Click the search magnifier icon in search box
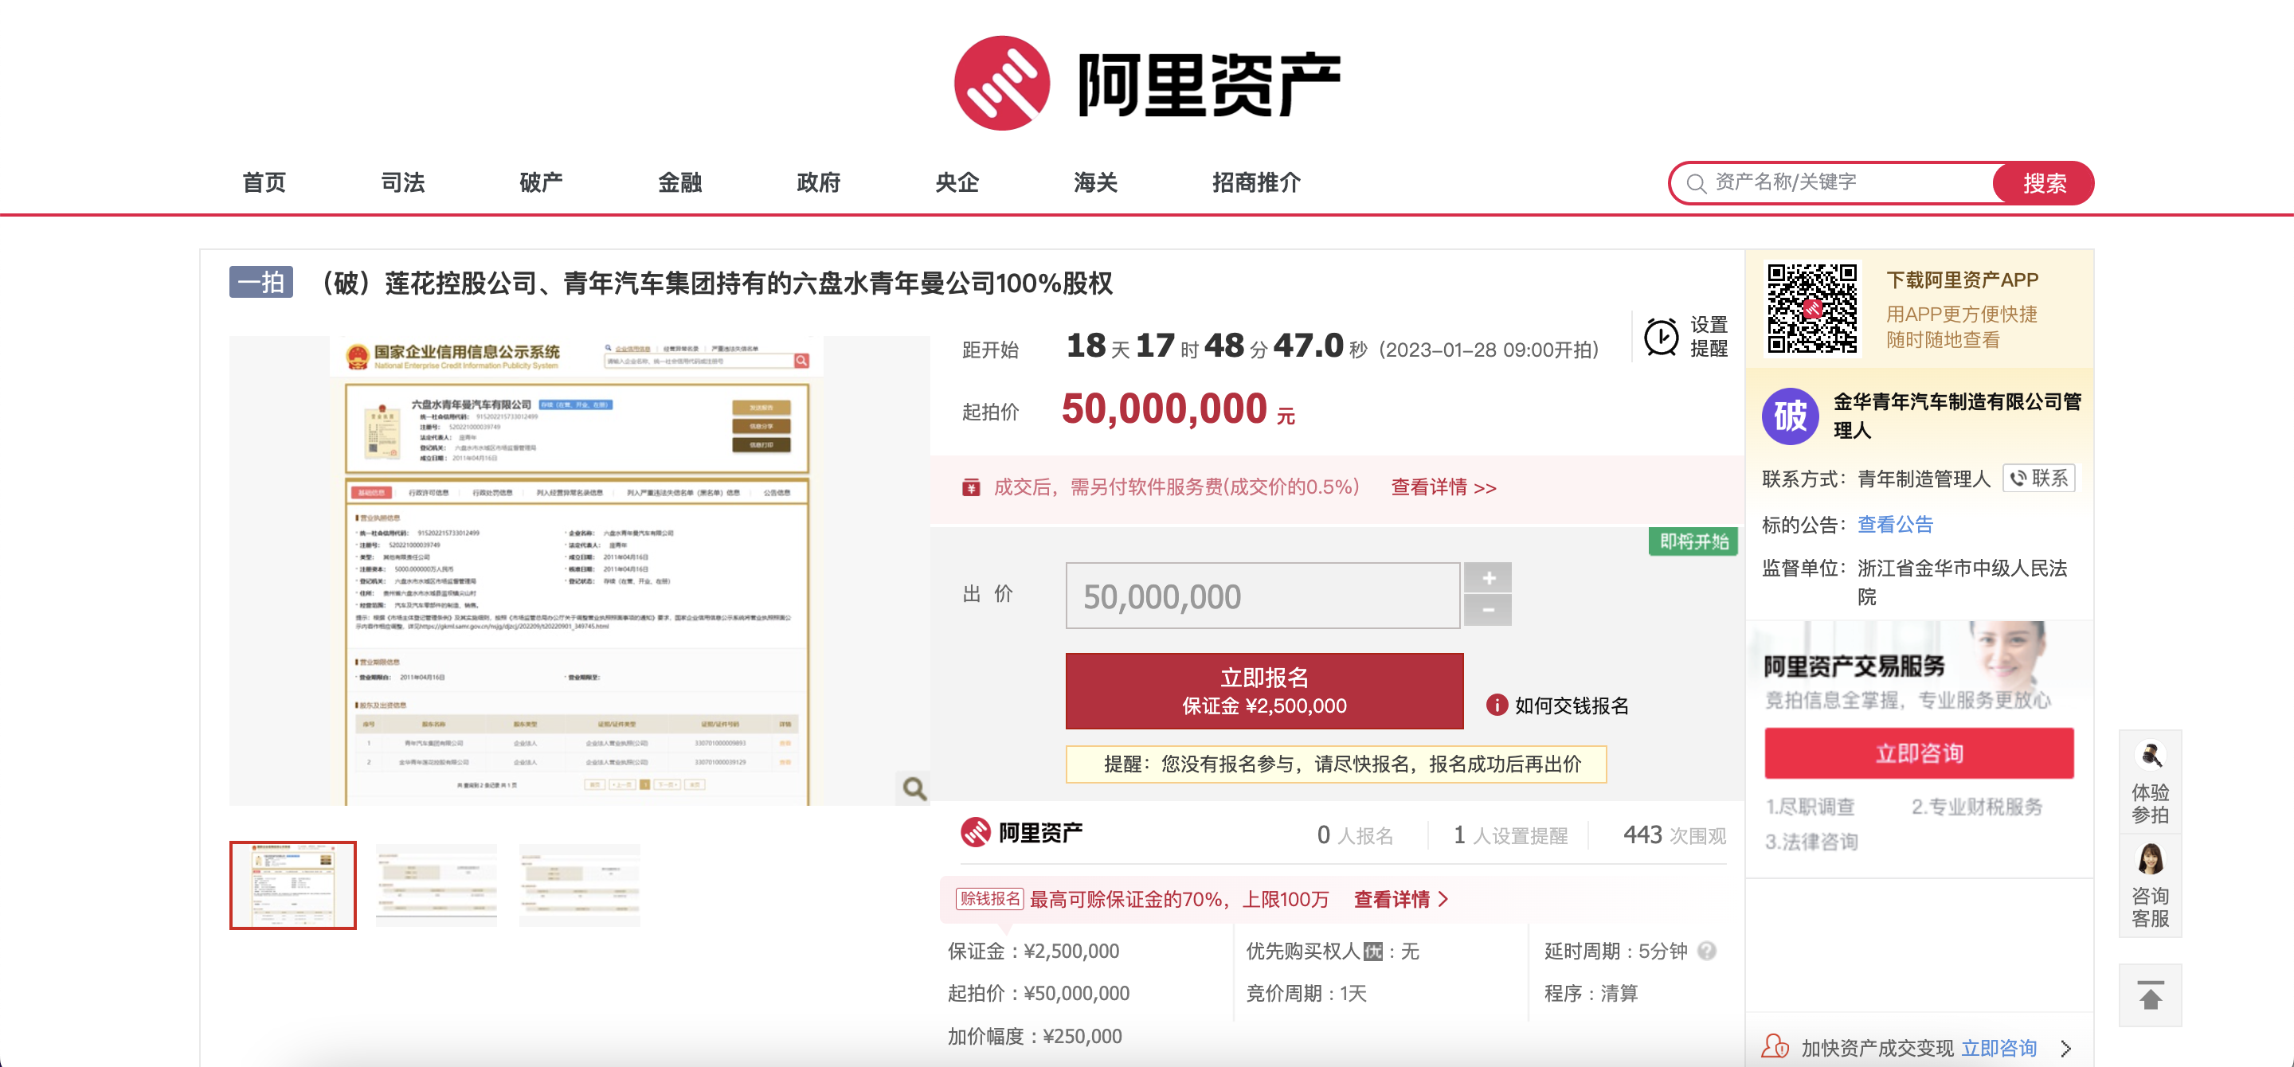The height and width of the screenshot is (1067, 2294). coord(1696,183)
